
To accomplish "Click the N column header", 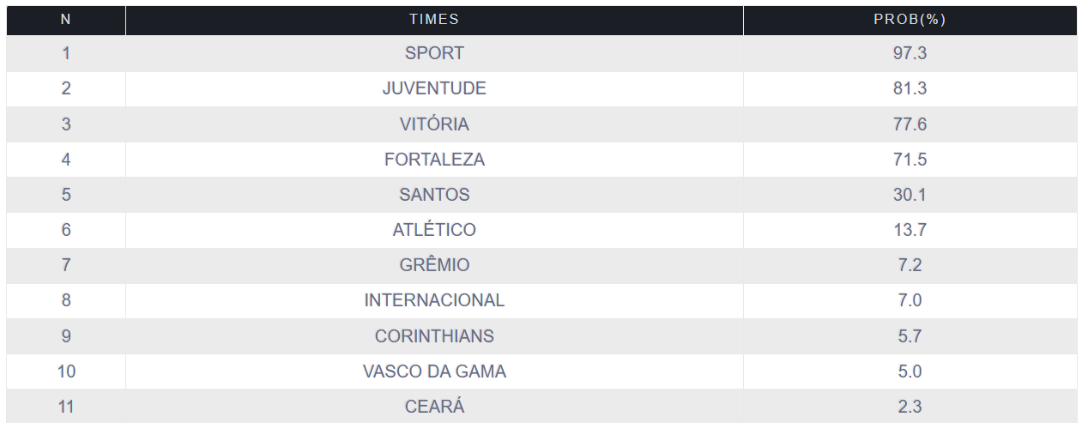I will [x=66, y=20].
